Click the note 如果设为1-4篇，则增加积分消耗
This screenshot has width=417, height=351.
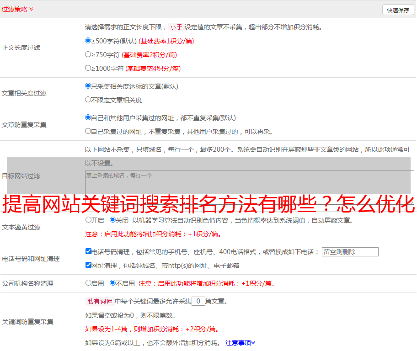[152, 329]
